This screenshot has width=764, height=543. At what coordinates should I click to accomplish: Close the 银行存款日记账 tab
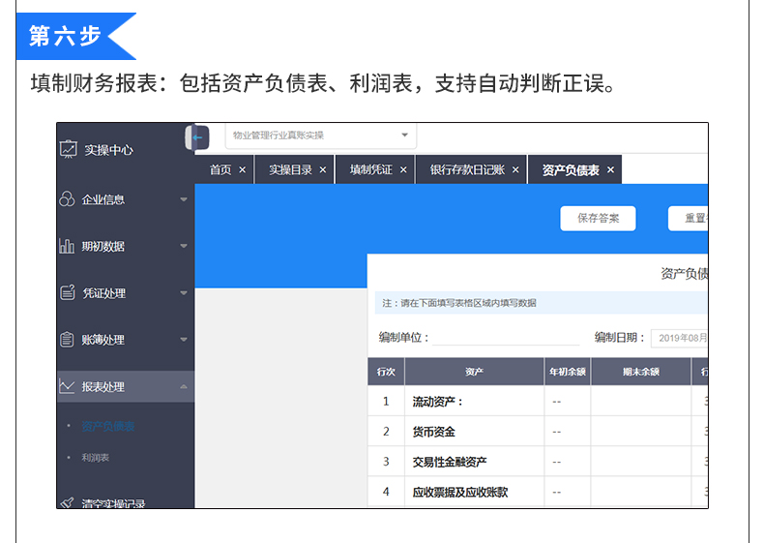click(515, 169)
